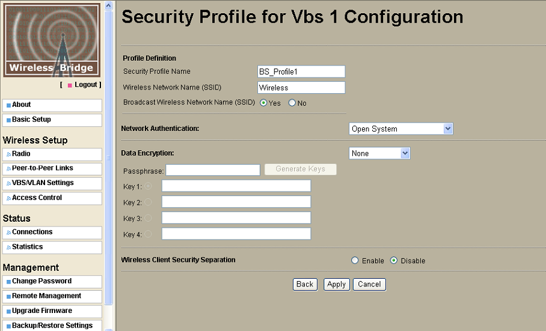Click the Security Profile Name field
The height and width of the screenshot is (331, 546).
(x=301, y=71)
